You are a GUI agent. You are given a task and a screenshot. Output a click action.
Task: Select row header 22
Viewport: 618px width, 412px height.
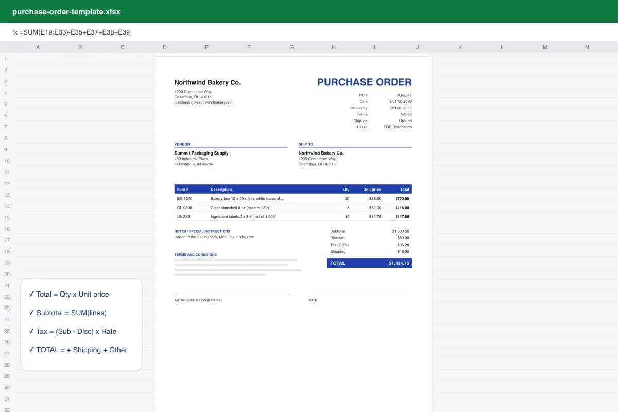pos(7,297)
